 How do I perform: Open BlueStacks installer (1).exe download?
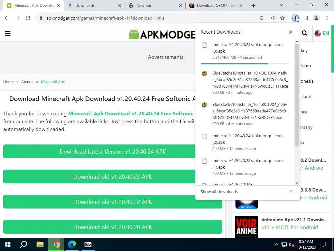pyautogui.click(x=245, y=83)
